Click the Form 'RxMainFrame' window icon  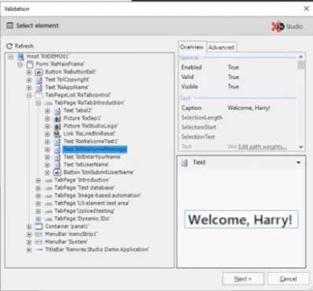coord(30,64)
